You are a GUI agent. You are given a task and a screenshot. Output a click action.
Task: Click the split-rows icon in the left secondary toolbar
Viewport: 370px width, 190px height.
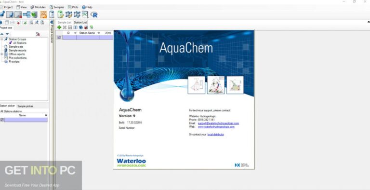coord(12,23)
